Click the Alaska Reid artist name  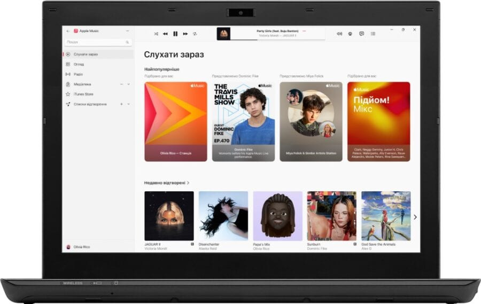pyautogui.click(x=208, y=248)
